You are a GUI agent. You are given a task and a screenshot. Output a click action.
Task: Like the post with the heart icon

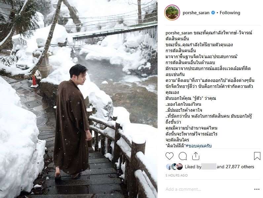coord(169,156)
